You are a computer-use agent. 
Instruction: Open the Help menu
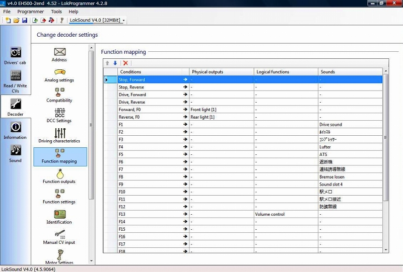73,12
